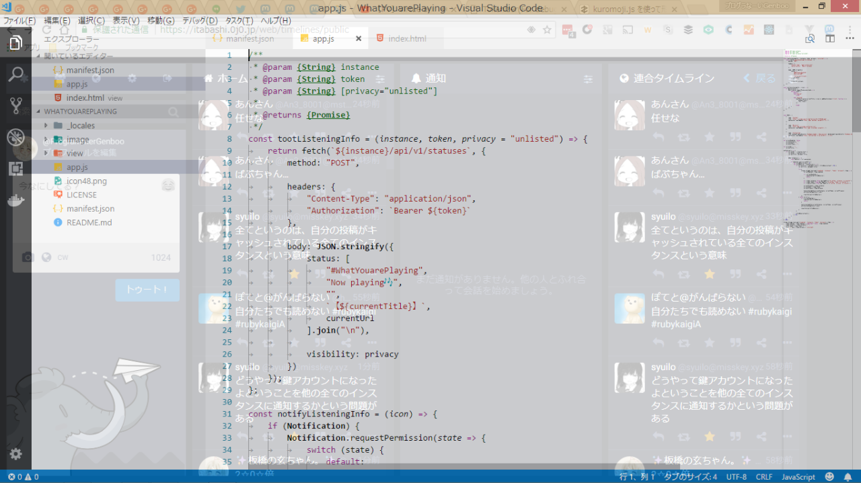This screenshot has height=483, width=861.
Task: Expand the image folder in explorer
Action: click(77, 140)
